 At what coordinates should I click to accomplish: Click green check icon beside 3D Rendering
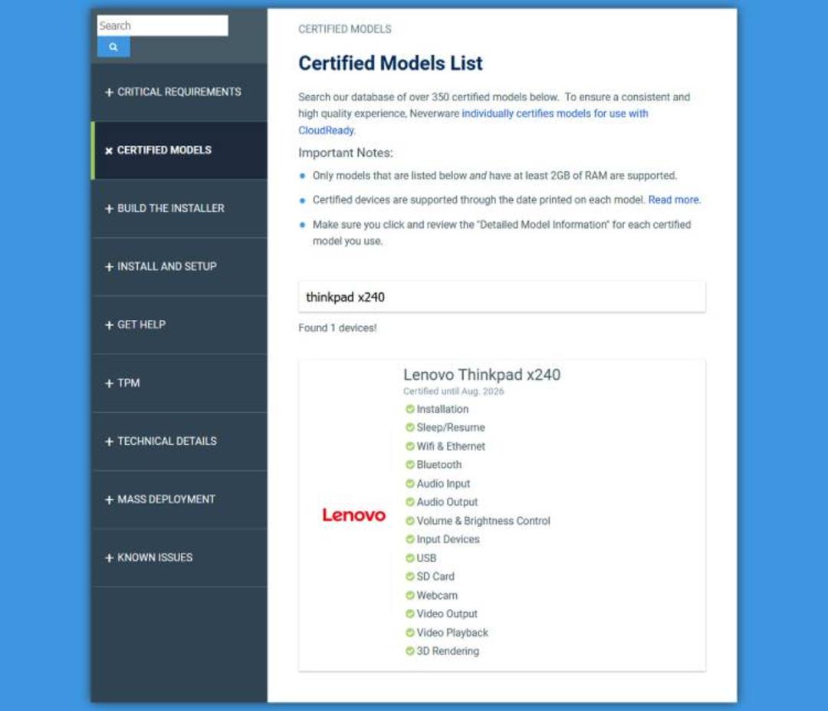(x=409, y=650)
